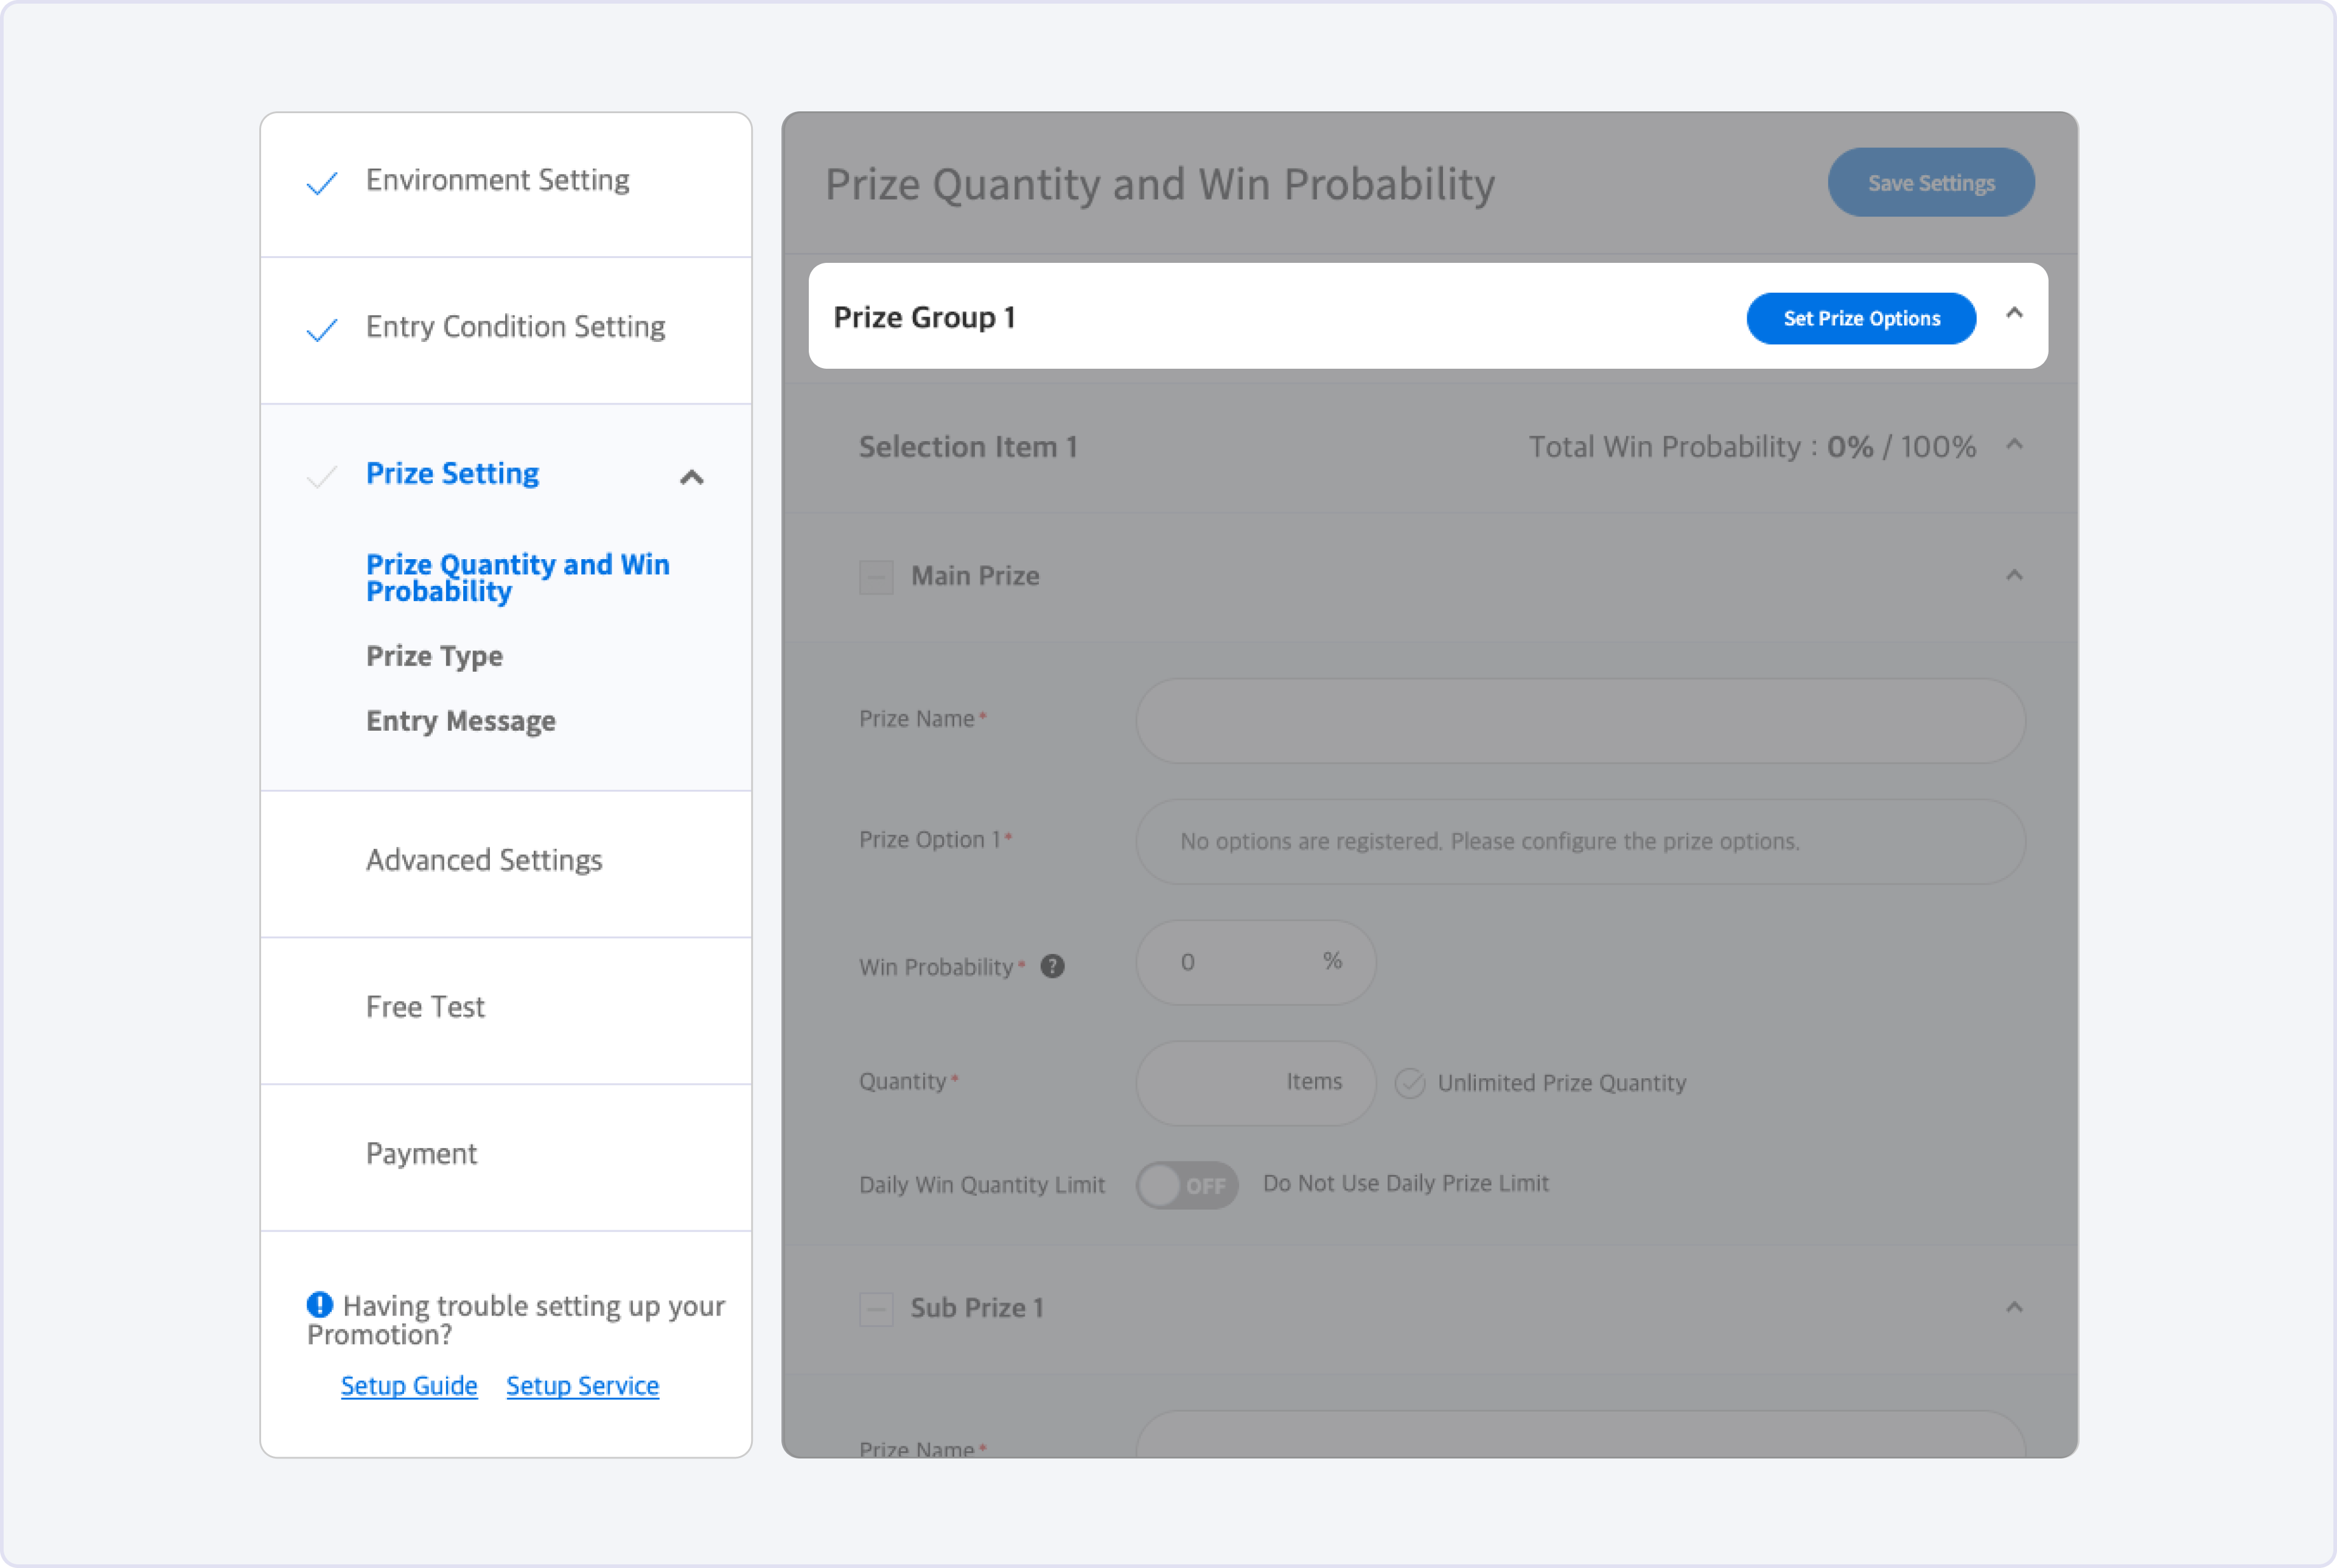This screenshot has height=1568, width=2337.
Task: Collapse Prize Group 1 with chevron
Action: coord(2014,314)
